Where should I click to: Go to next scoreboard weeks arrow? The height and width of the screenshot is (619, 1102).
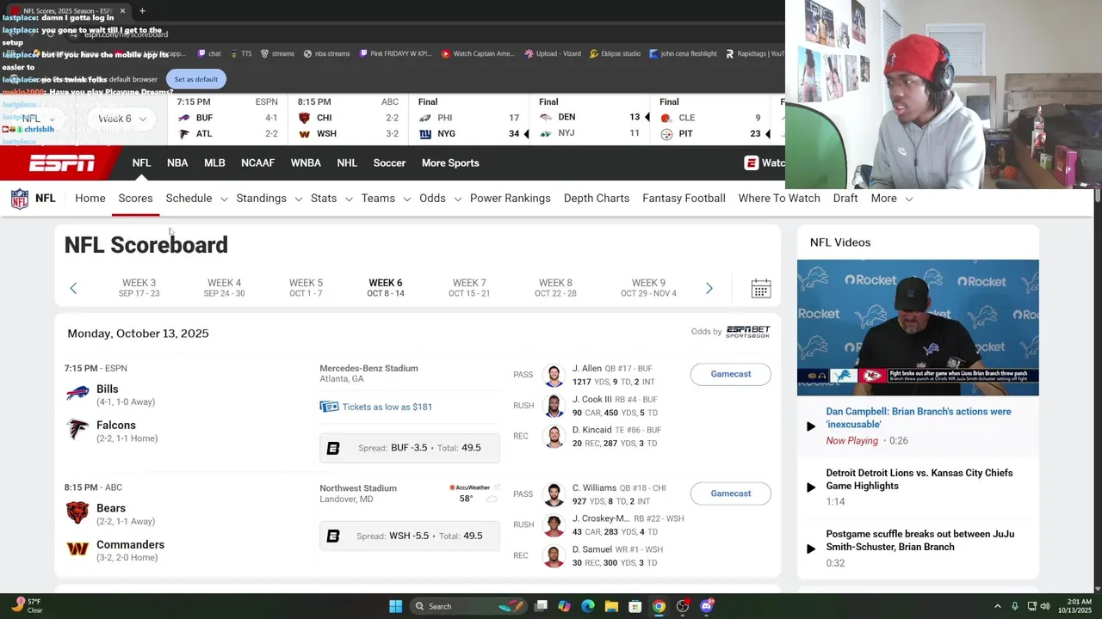point(709,288)
